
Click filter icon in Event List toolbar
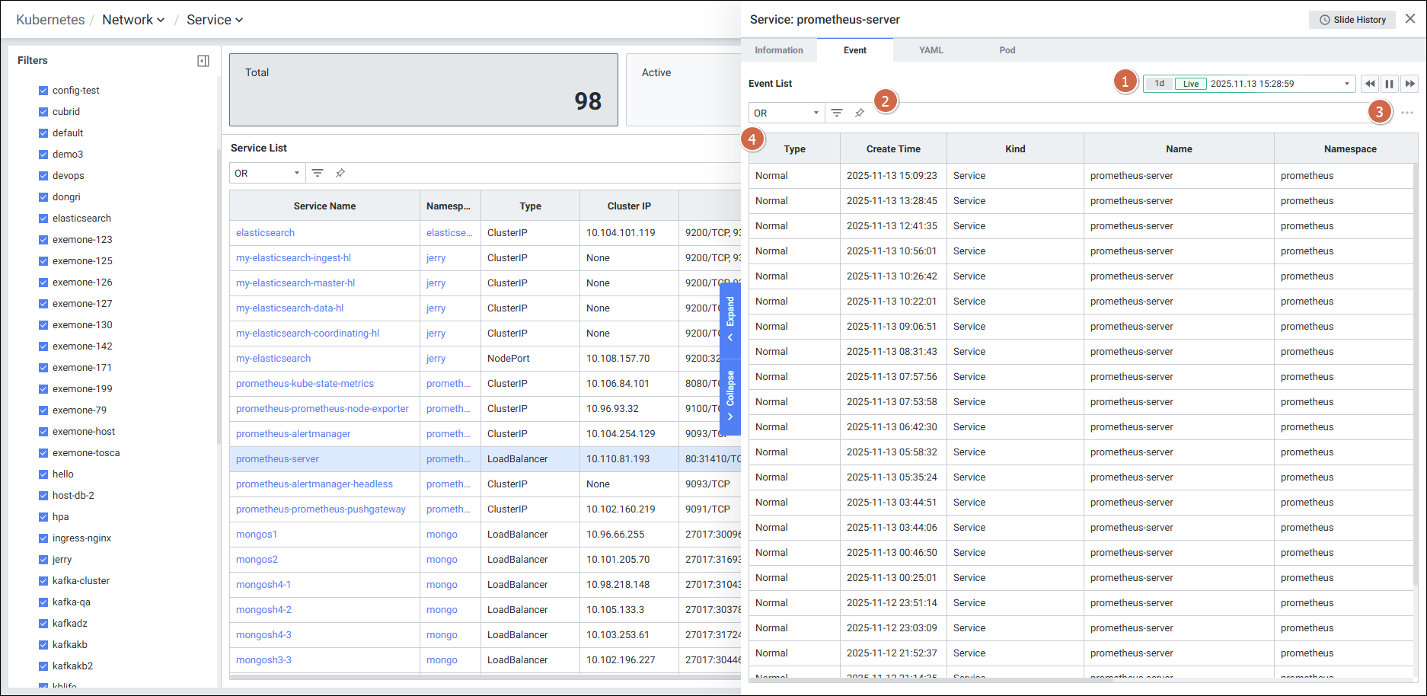click(837, 113)
